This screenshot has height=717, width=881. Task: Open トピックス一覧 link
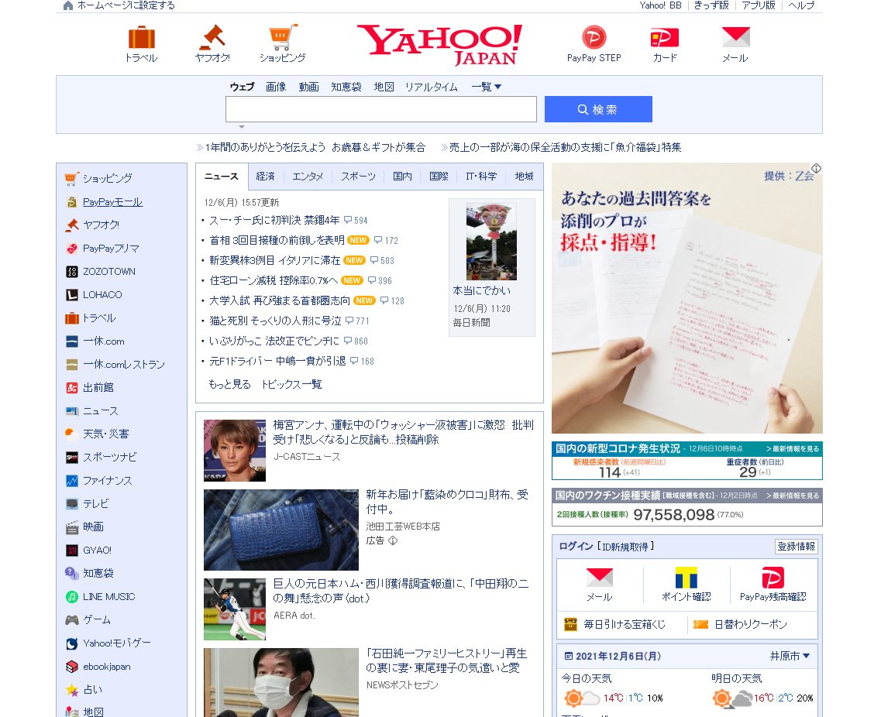tap(291, 384)
